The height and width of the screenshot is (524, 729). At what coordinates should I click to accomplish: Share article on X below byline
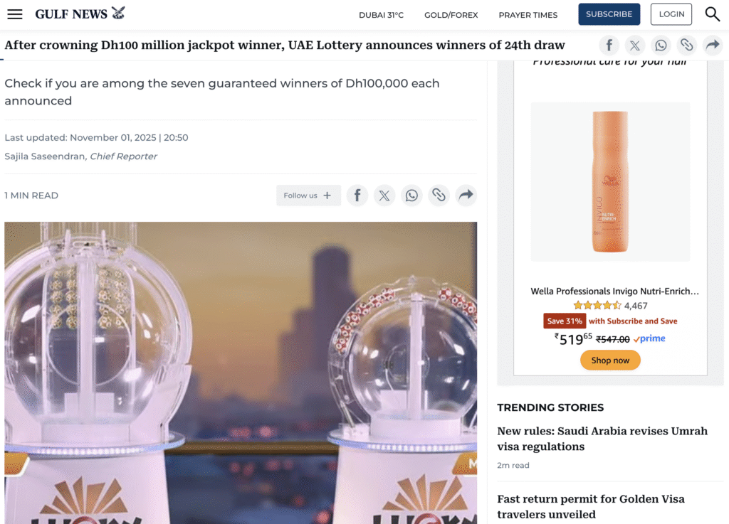pyautogui.click(x=384, y=196)
